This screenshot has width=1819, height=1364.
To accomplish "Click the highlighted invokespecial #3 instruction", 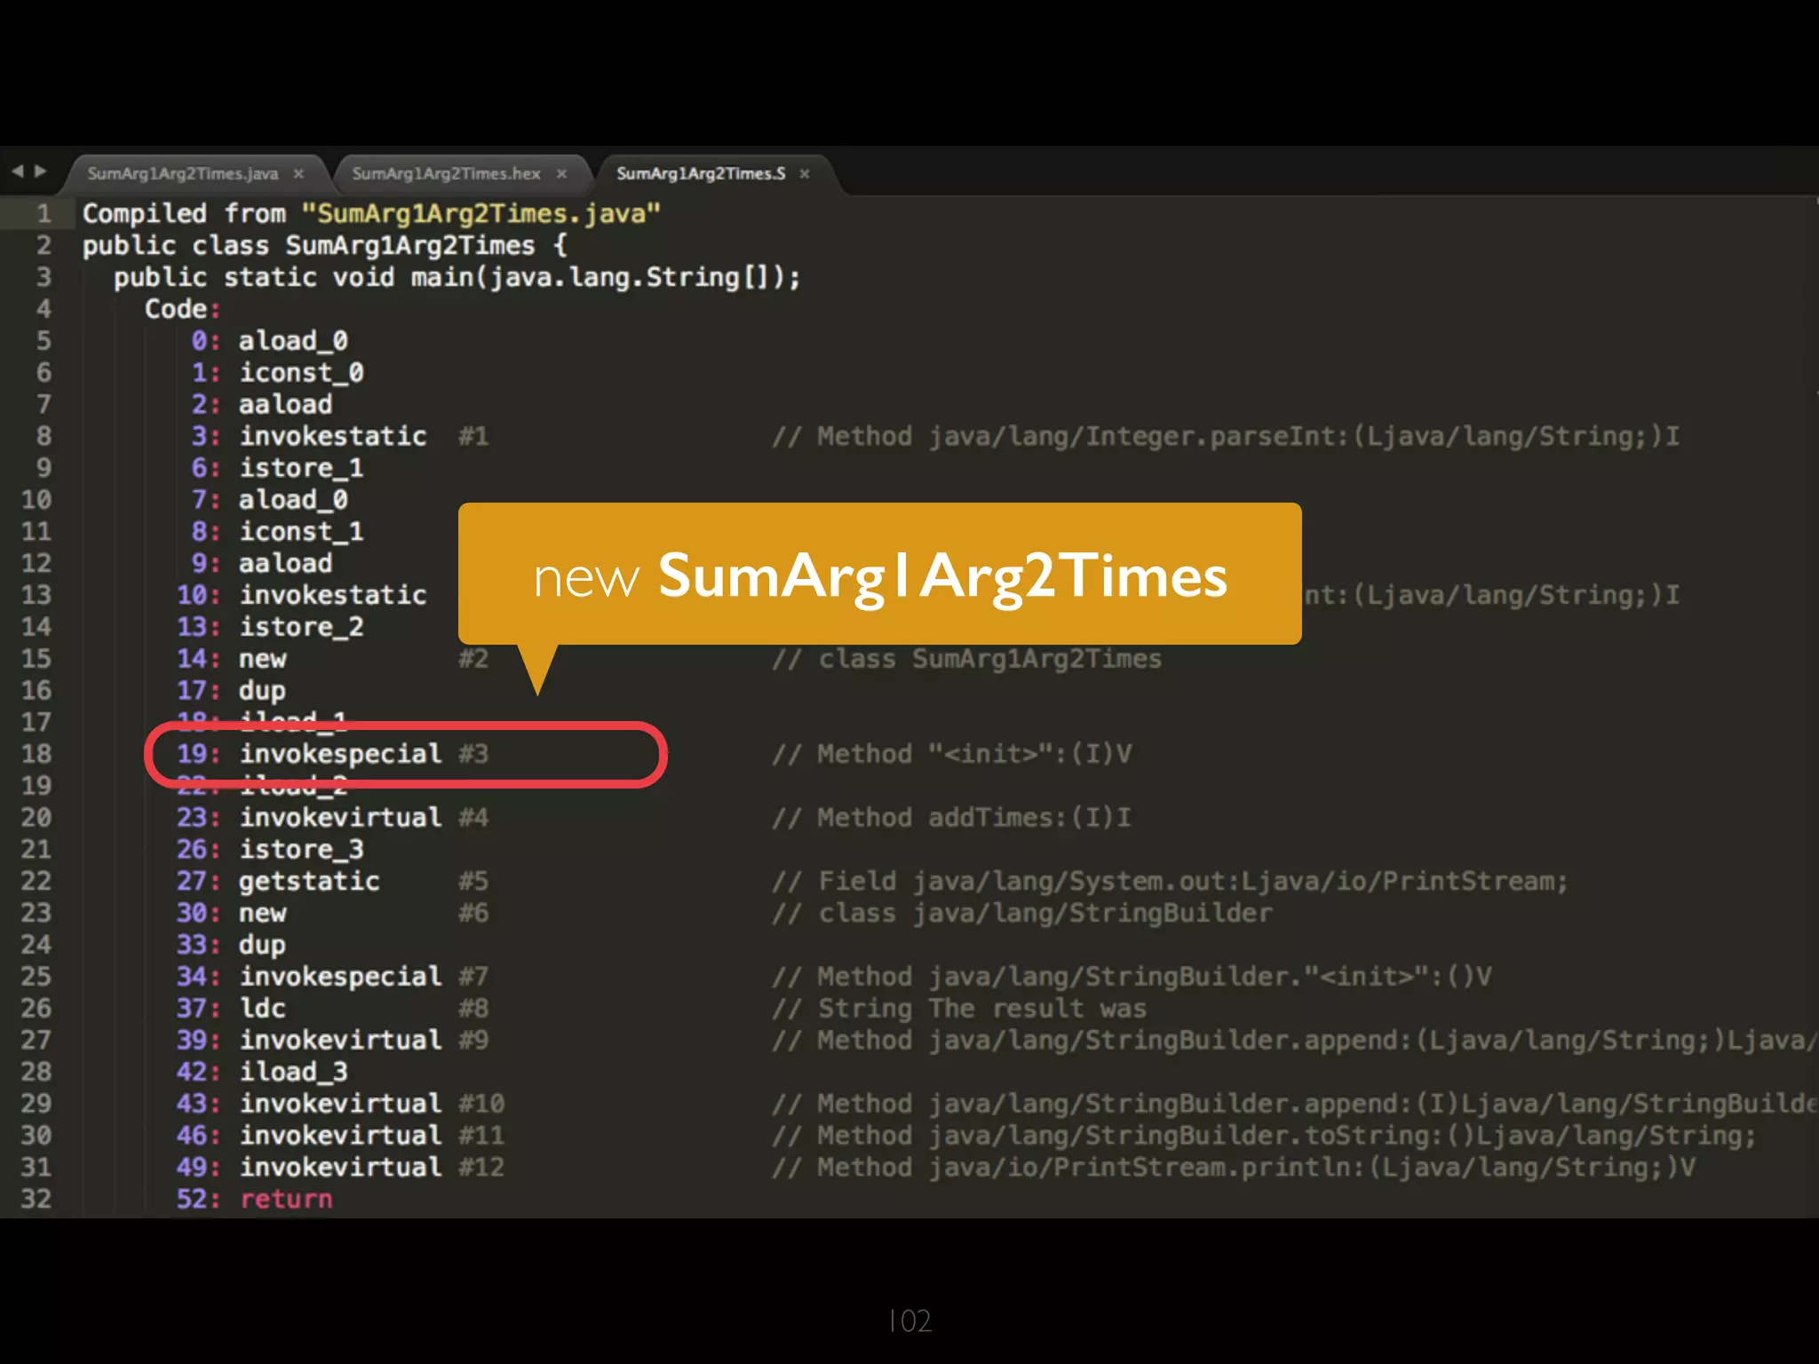I will [340, 754].
